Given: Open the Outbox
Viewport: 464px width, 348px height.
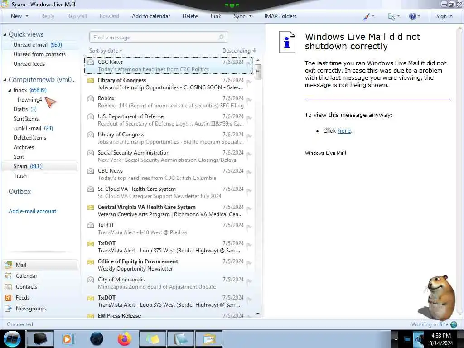Looking at the screenshot, I should 19,192.
